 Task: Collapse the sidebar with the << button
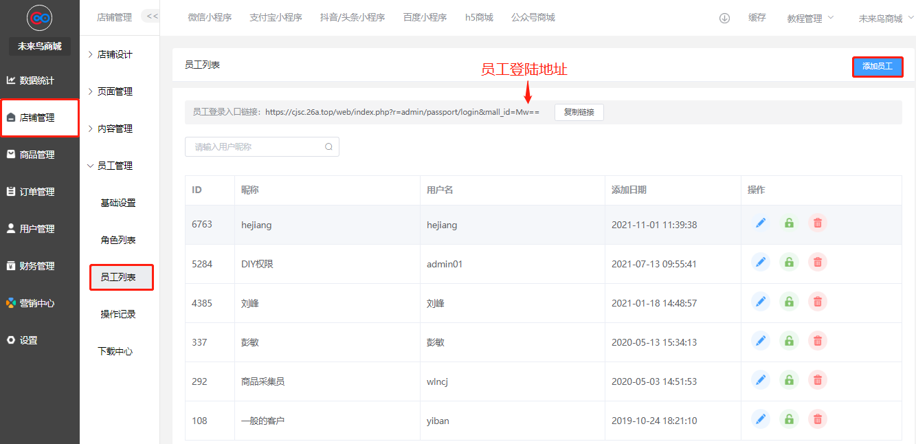(152, 16)
